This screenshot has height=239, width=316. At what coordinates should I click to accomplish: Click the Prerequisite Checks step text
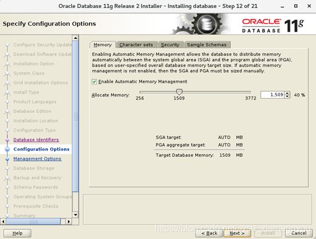[x=36, y=206]
